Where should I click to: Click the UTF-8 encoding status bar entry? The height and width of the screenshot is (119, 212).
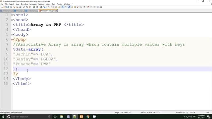tap(193, 112)
